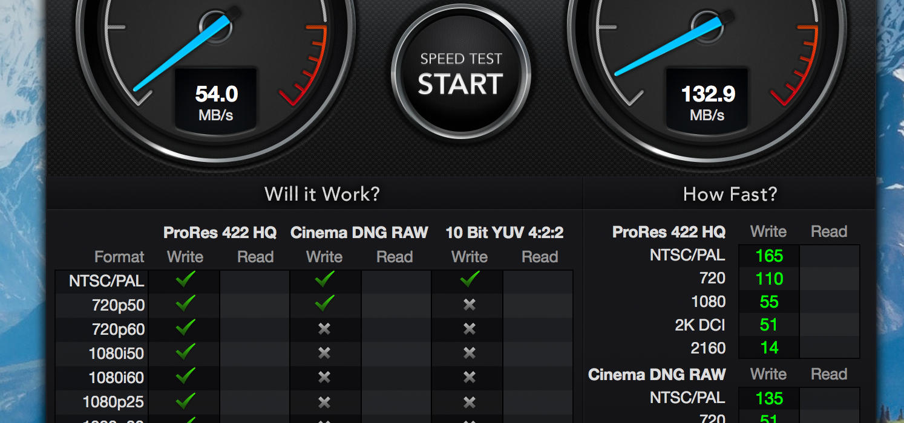Click the 132.9 MB/s gauge needle
The width and height of the screenshot is (904, 423).
pos(668,46)
